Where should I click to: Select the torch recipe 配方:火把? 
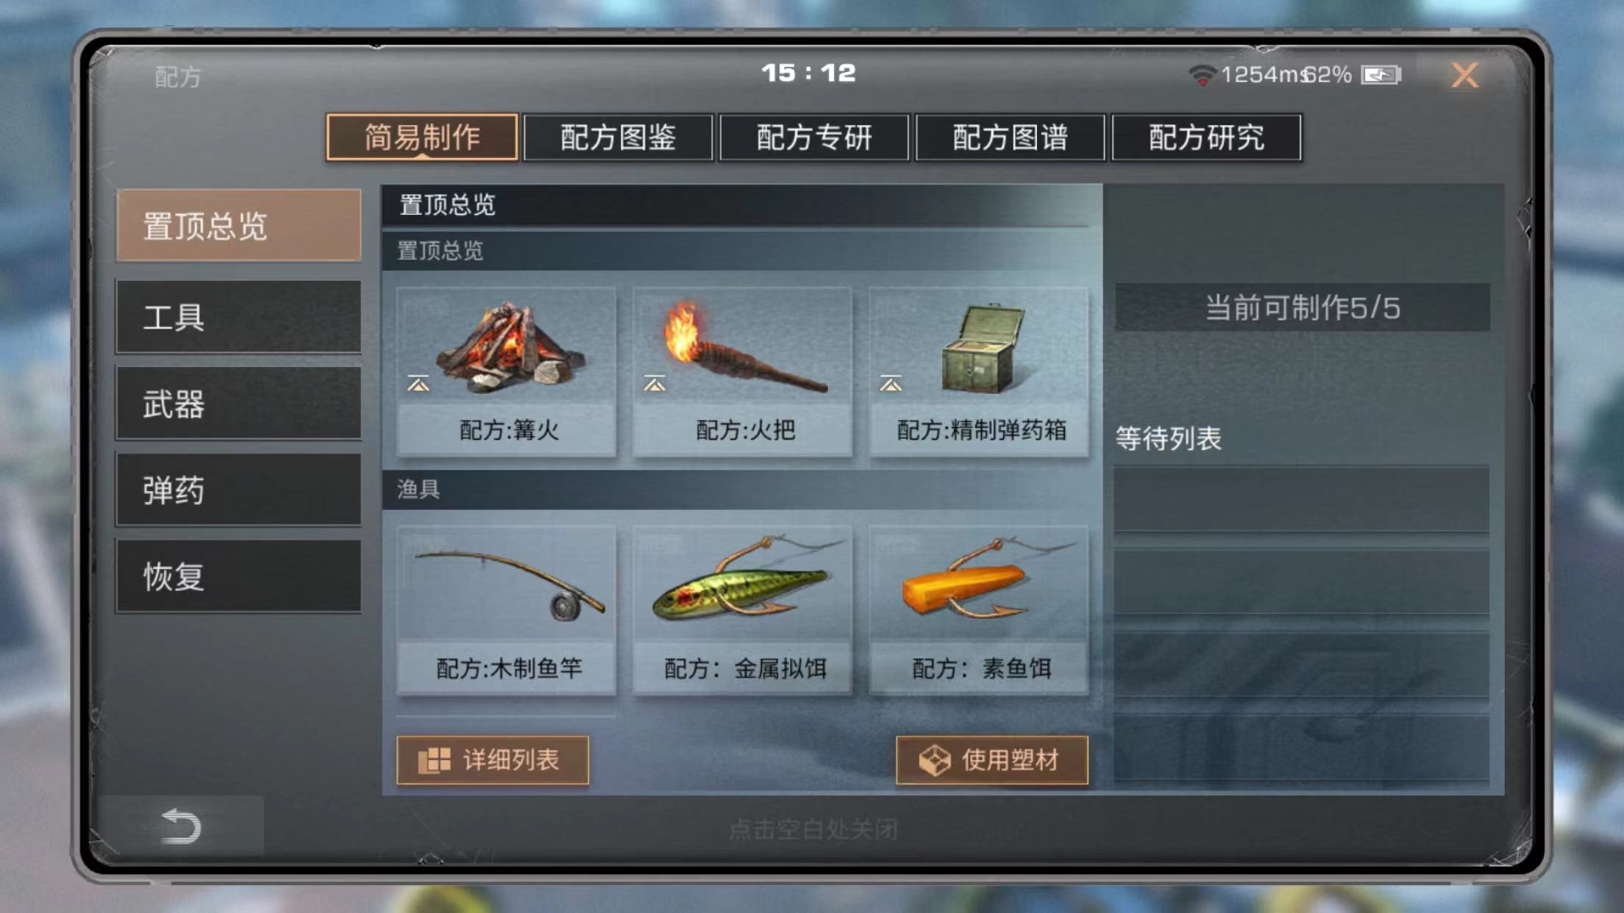tap(742, 372)
